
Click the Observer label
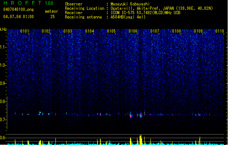pyautogui.click(x=74, y=4)
